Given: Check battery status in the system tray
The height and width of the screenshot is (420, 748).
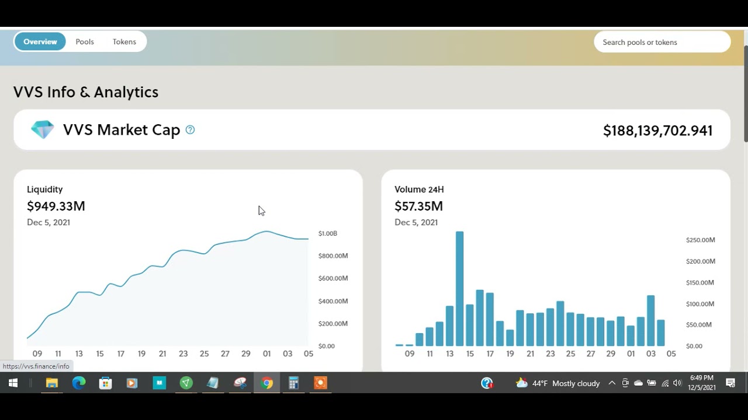Looking at the screenshot, I should click(x=652, y=383).
